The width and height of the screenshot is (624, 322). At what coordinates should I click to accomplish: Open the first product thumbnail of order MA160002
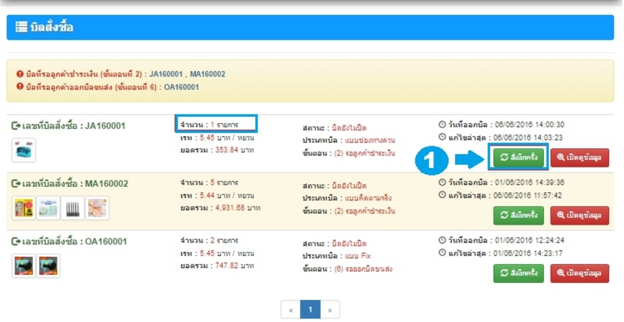(23, 209)
